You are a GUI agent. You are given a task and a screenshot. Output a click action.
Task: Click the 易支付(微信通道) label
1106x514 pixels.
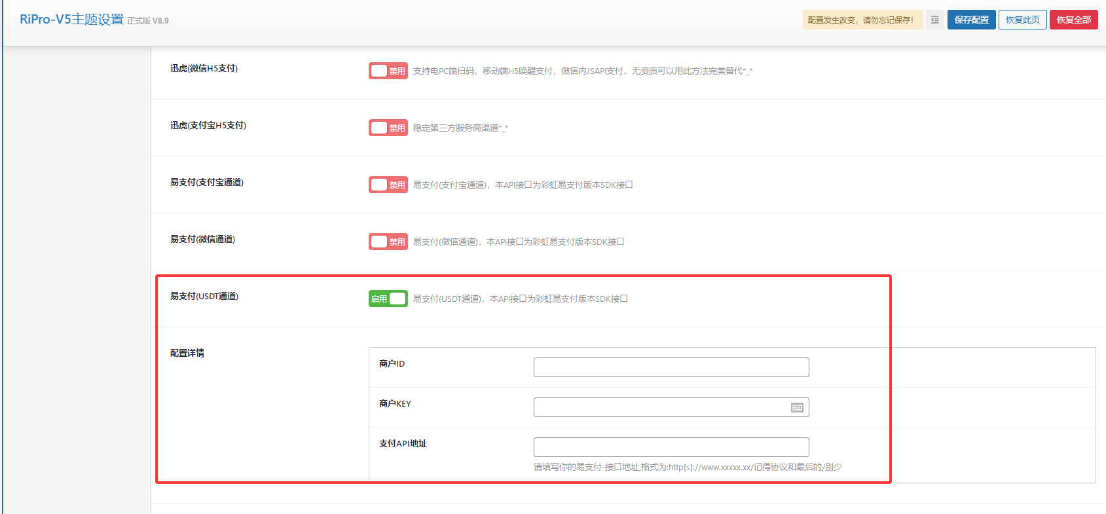[x=203, y=239]
